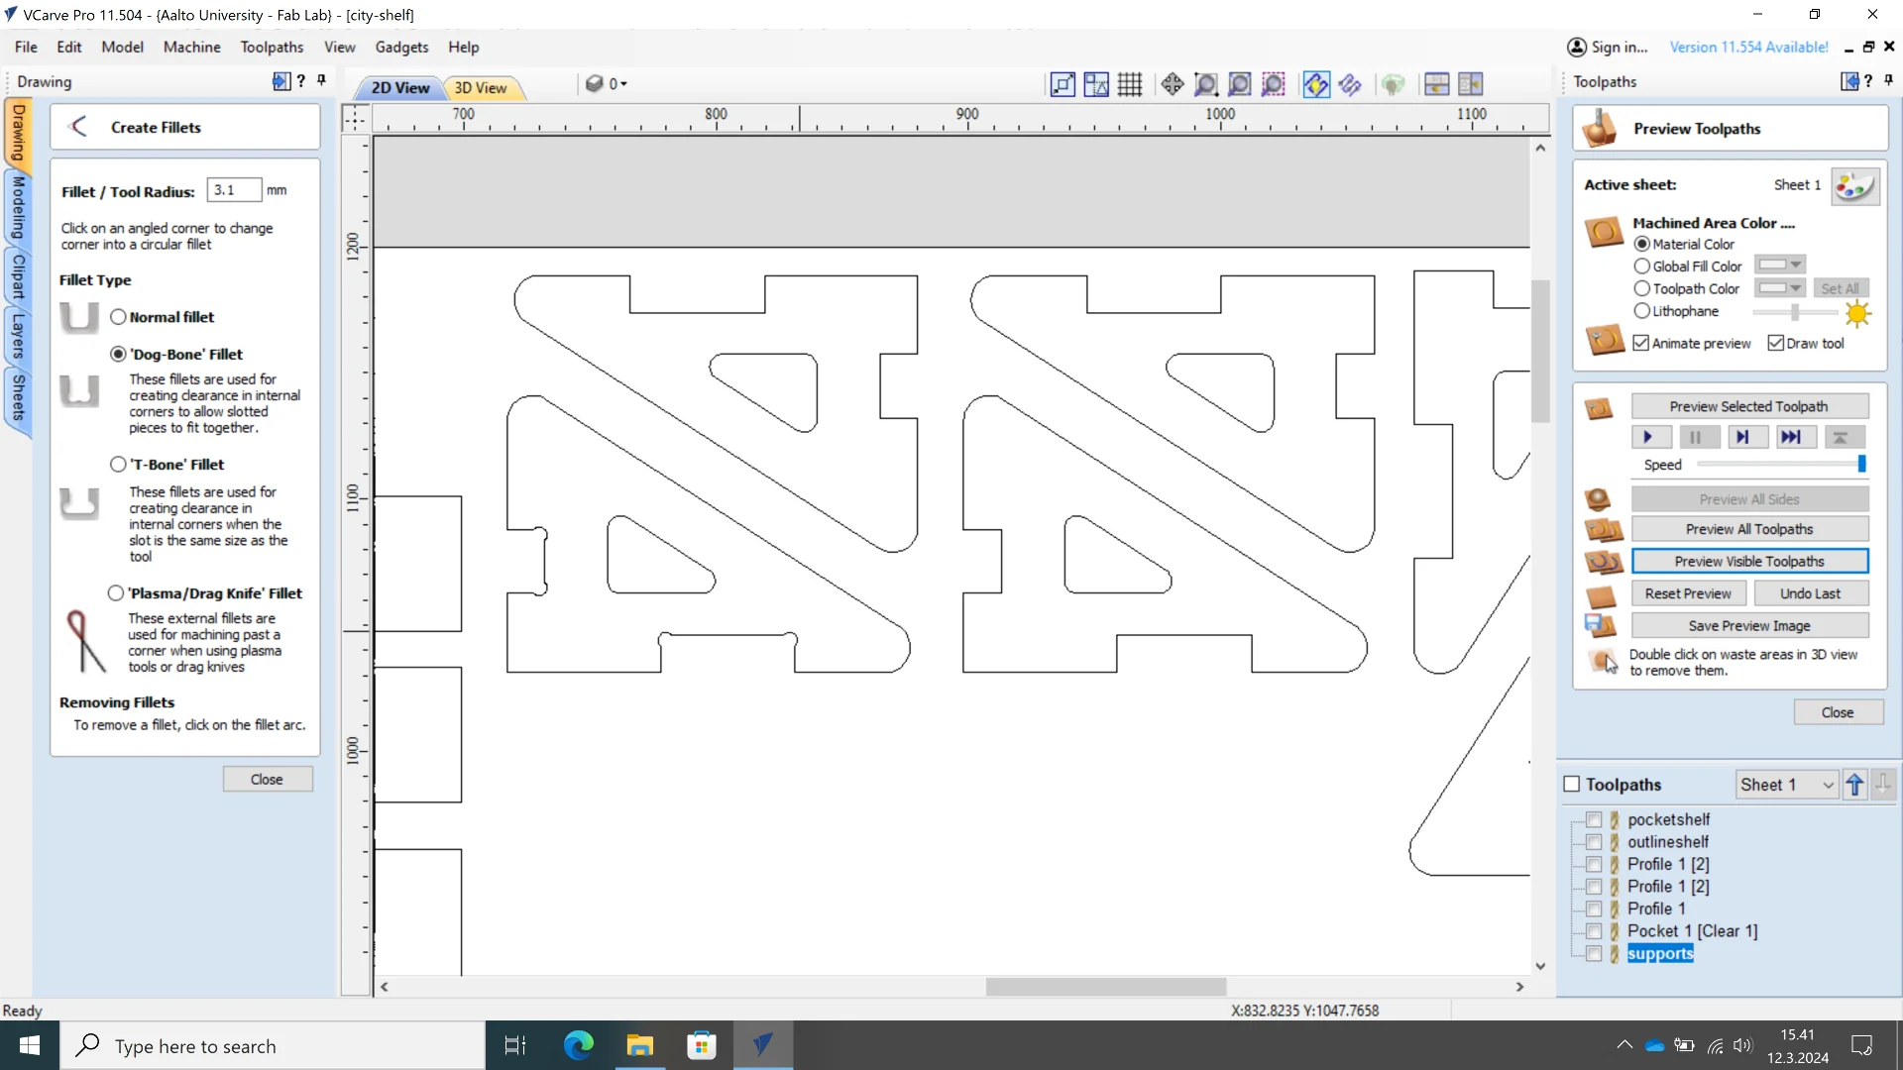Expand the layer dropdown next to 0
This screenshot has height=1070, width=1903.
click(x=623, y=84)
